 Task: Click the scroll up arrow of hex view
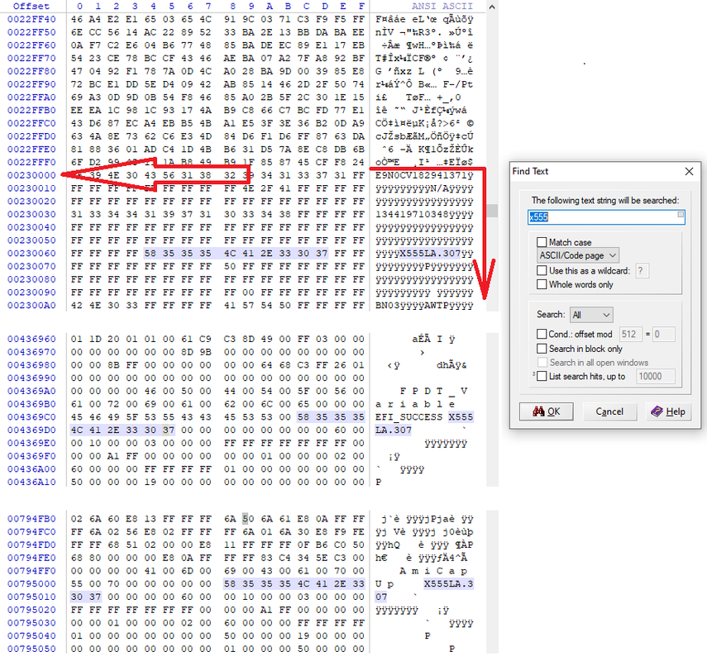[x=492, y=7]
